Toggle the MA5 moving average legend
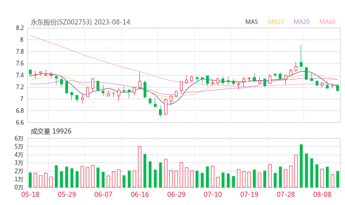Screen dimensions: 345x205 tap(252, 22)
